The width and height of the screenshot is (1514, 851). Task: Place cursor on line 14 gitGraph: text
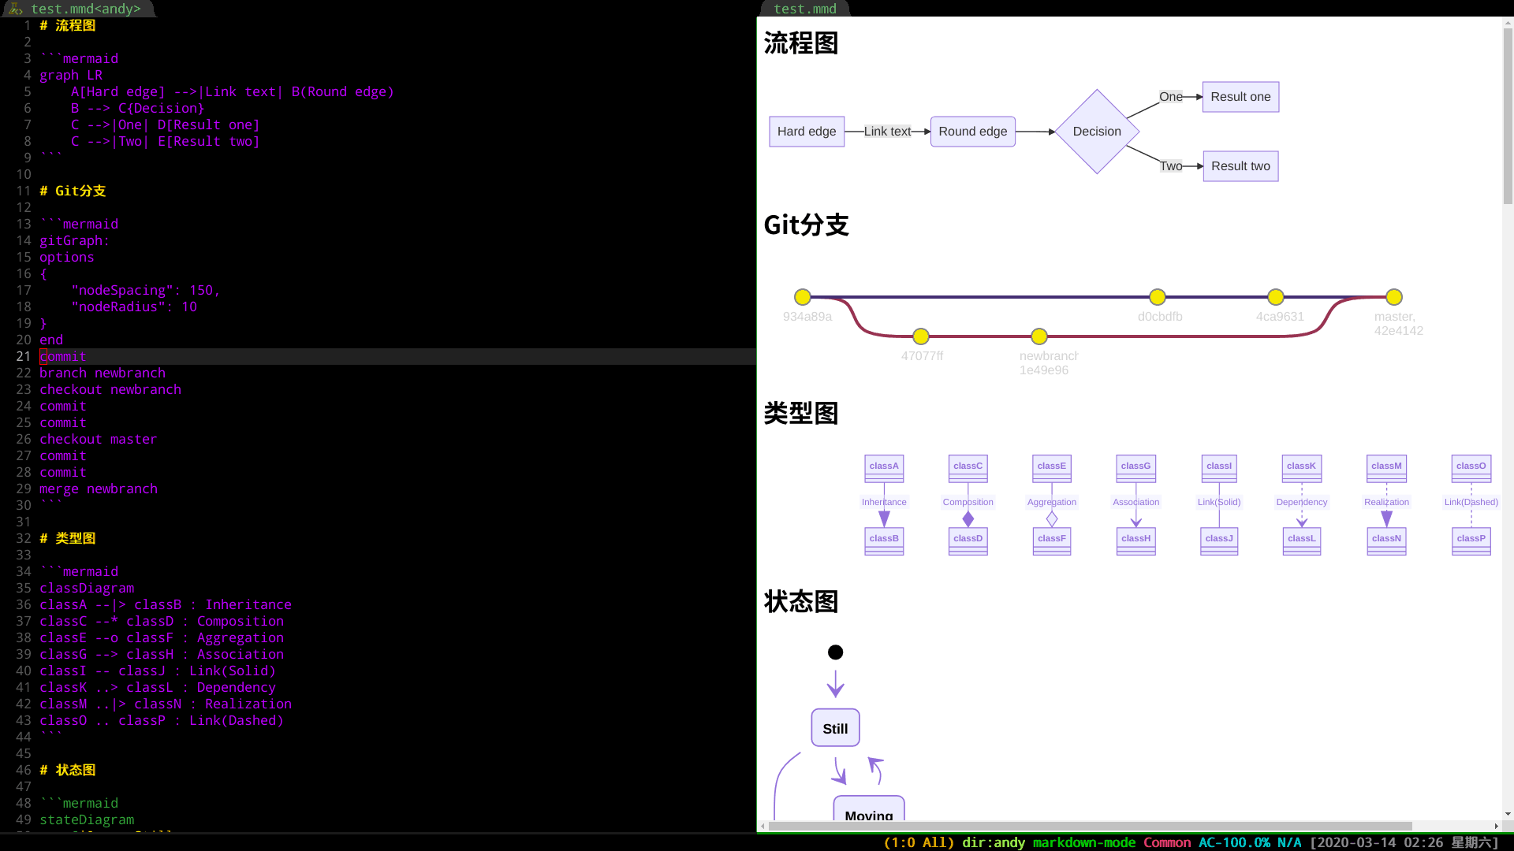(x=74, y=241)
